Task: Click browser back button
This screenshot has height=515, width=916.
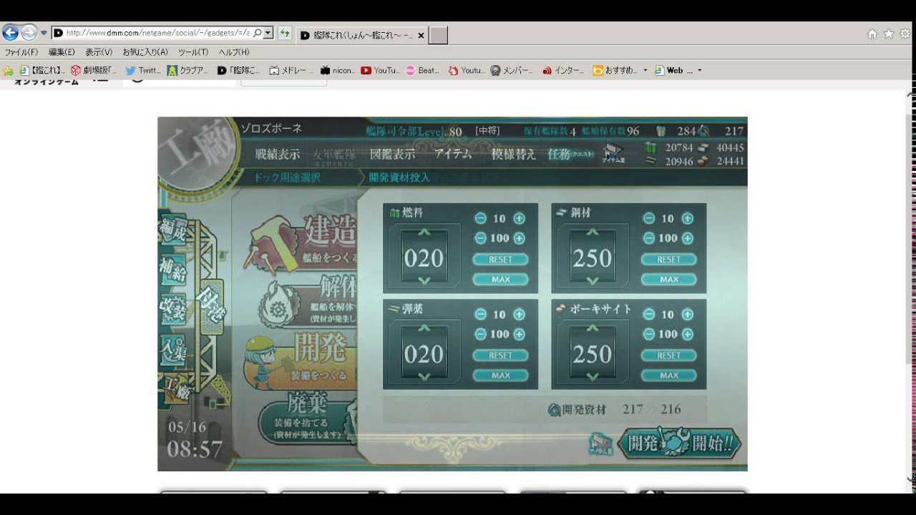Action: (x=10, y=33)
